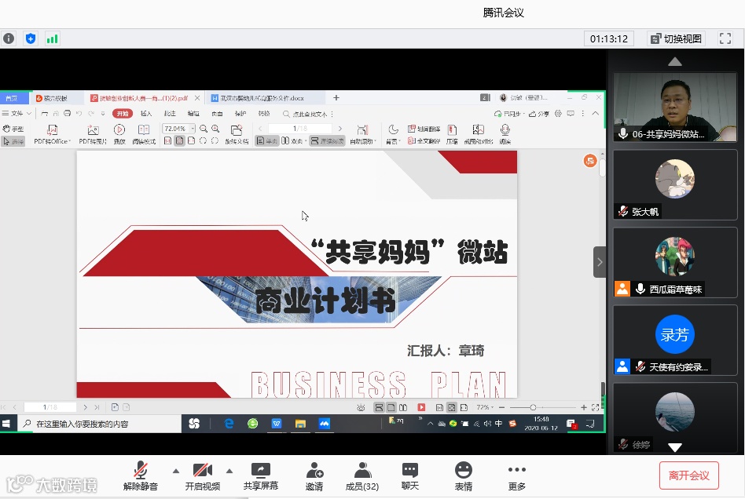Unmute microphone via 解除静音
Image resolution: width=745 pixels, height=499 pixels.
[140, 476]
